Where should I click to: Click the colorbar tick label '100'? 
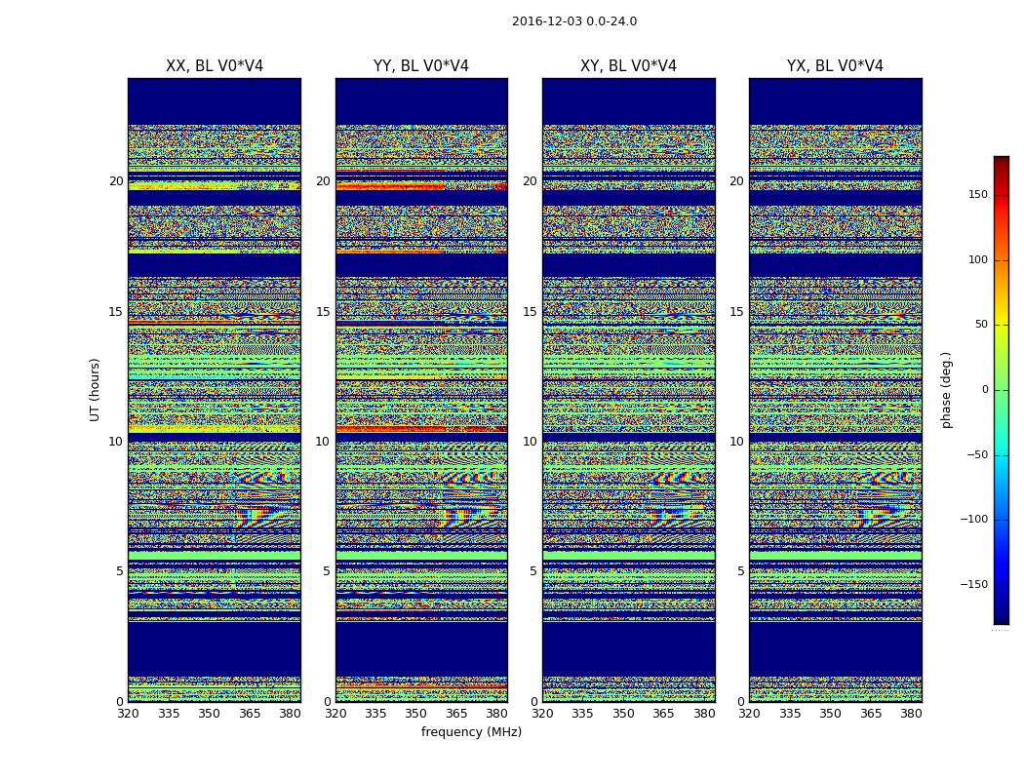(x=978, y=259)
